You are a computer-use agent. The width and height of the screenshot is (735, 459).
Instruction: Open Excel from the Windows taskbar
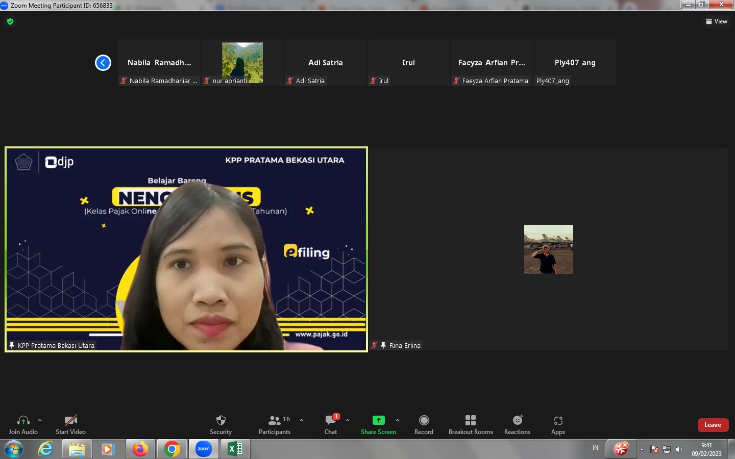pos(235,449)
